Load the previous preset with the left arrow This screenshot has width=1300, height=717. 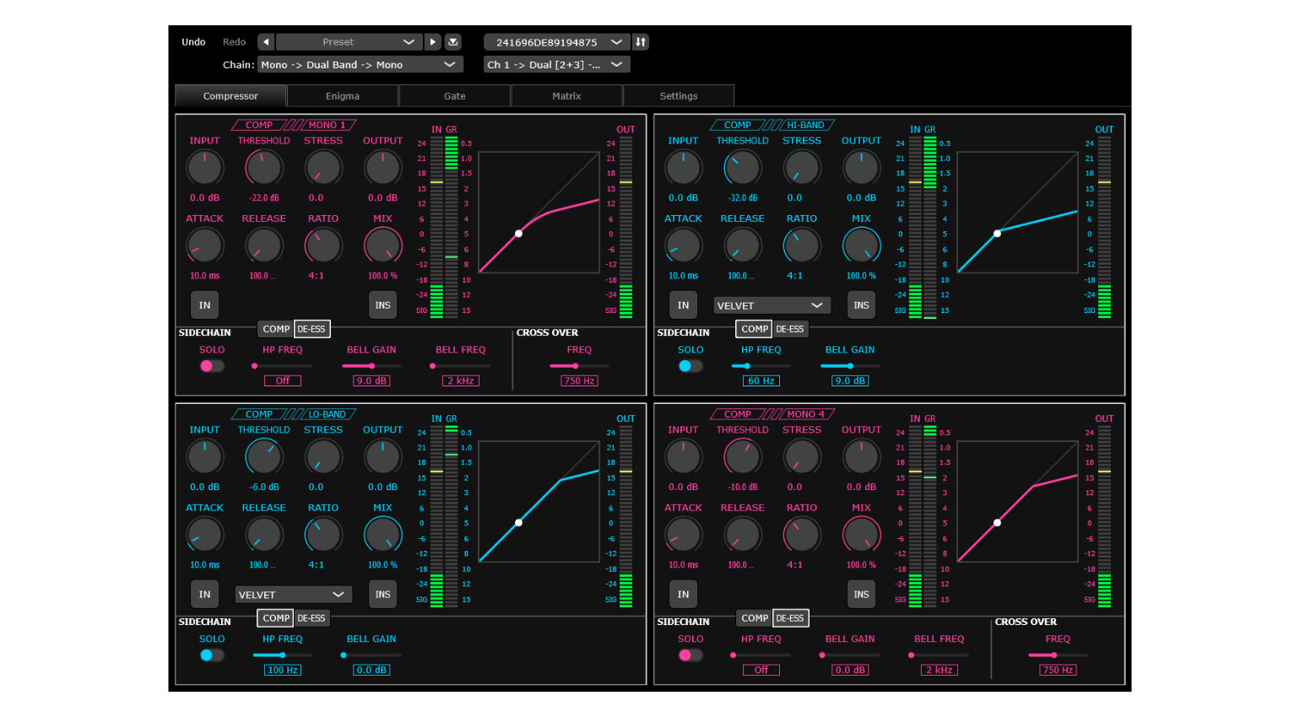coord(266,42)
